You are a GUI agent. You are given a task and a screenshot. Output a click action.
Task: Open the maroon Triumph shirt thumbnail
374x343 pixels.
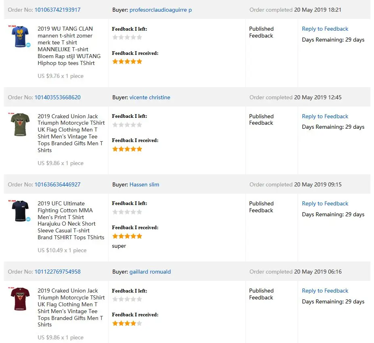pos(20,298)
